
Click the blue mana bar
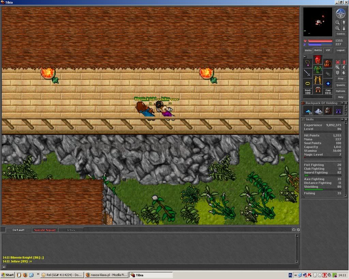point(320,44)
